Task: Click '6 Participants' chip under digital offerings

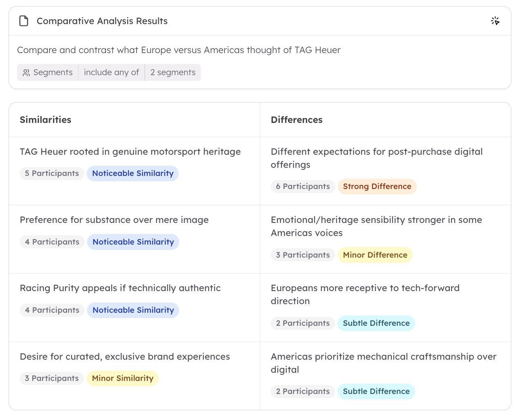Action: coord(303,187)
